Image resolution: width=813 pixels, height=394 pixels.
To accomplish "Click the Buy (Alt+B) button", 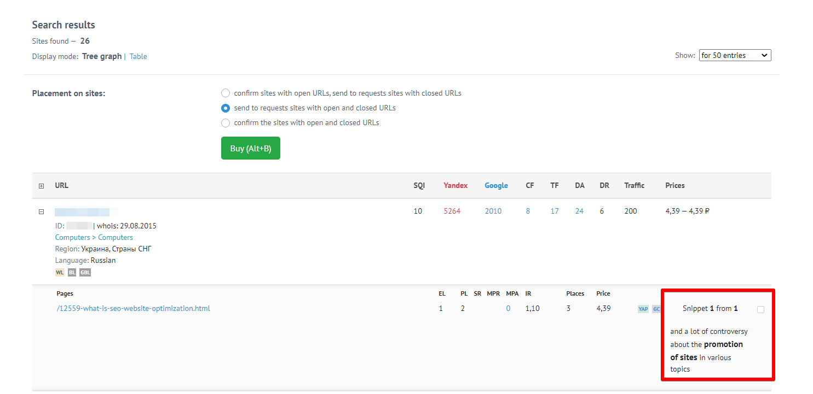I will pos(251,148).
